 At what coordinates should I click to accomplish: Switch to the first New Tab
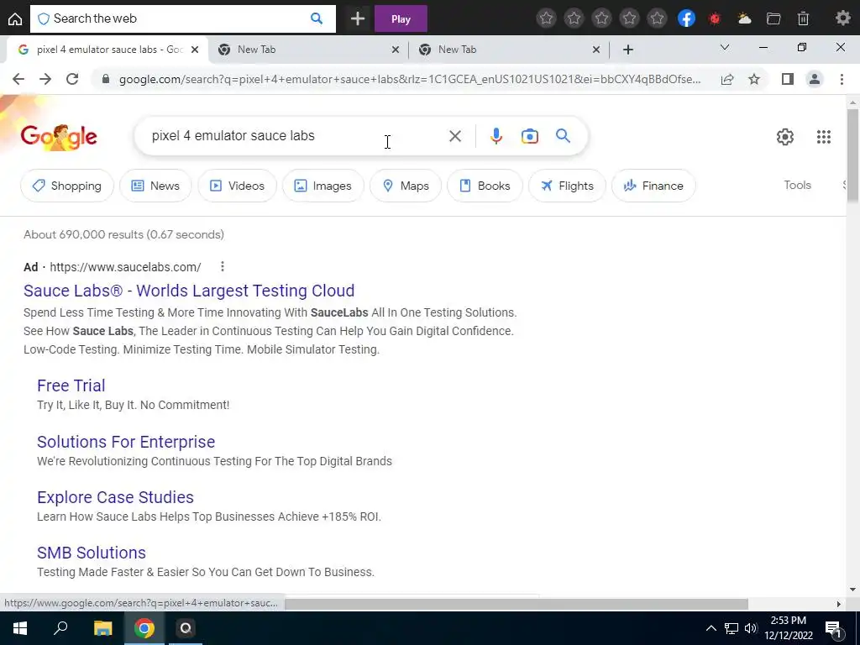[308, 50]
